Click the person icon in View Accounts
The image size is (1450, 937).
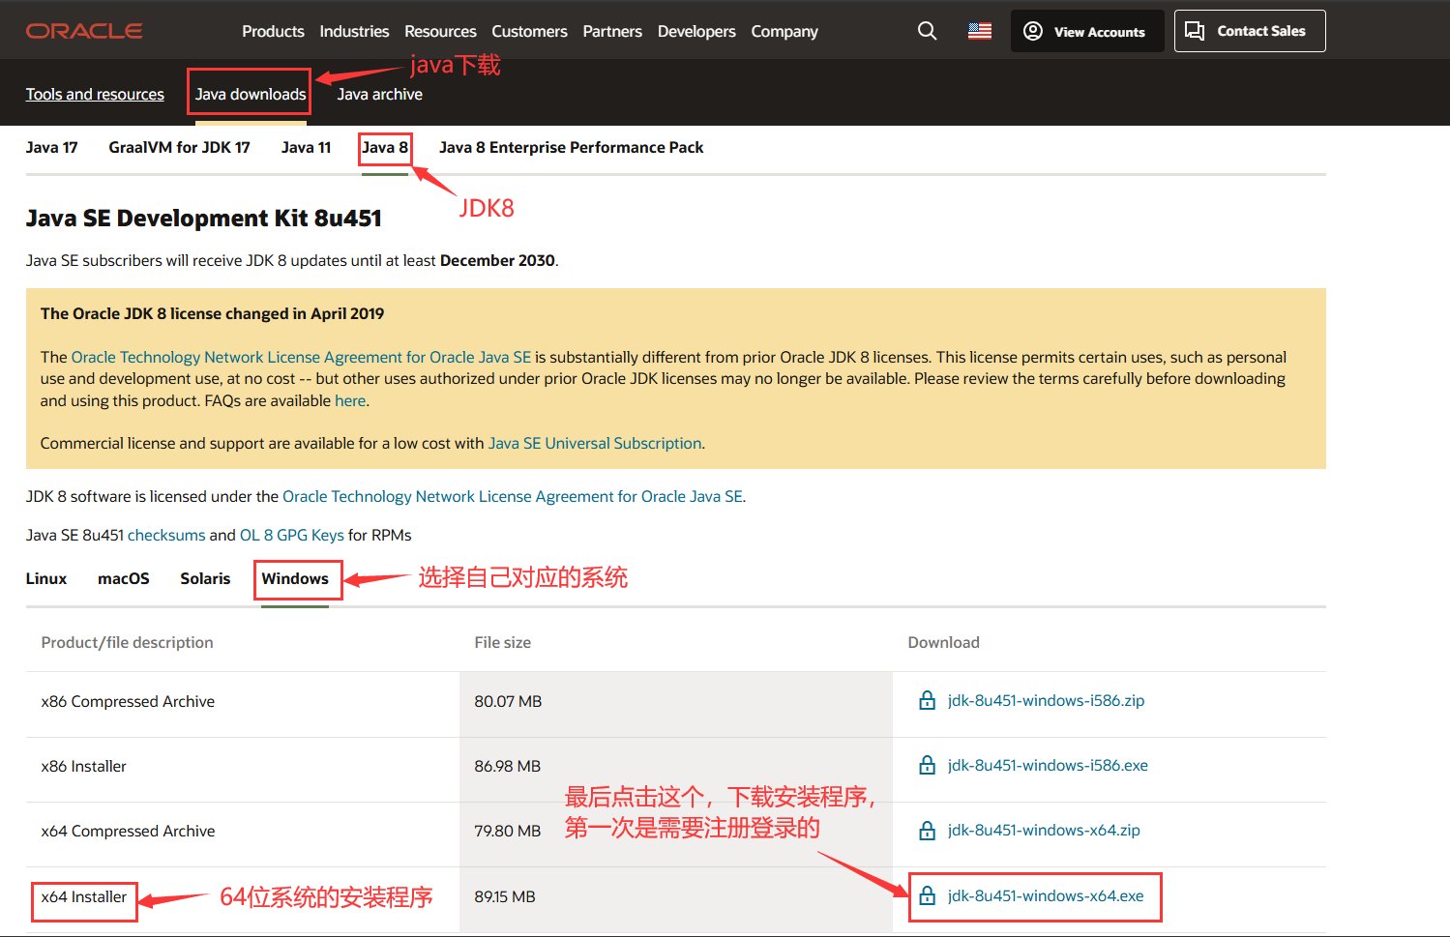tap(1032, 30)
